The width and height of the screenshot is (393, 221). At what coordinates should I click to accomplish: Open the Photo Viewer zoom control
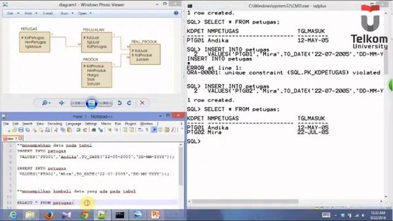(x=46, y=103)
